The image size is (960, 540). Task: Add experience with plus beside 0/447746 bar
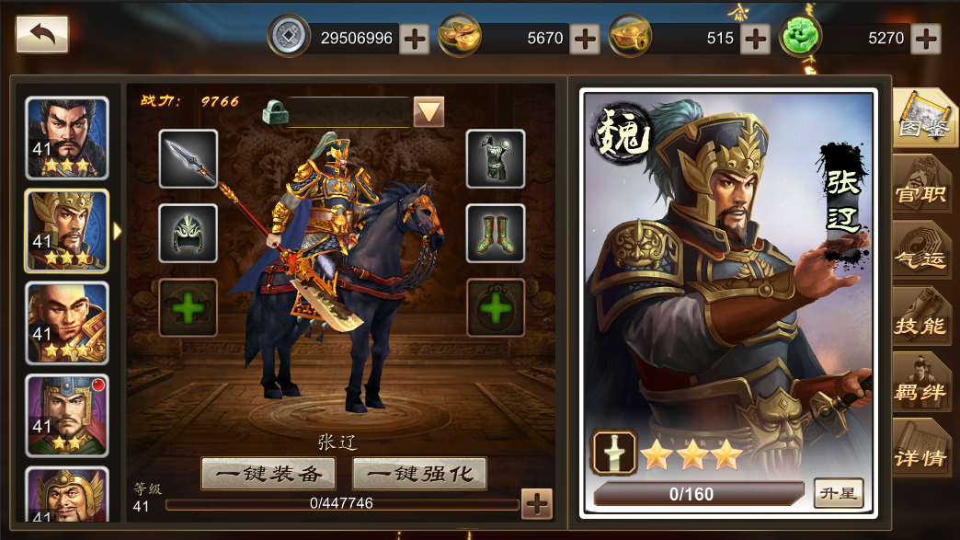pyautogui.click(x=536, y=504)
